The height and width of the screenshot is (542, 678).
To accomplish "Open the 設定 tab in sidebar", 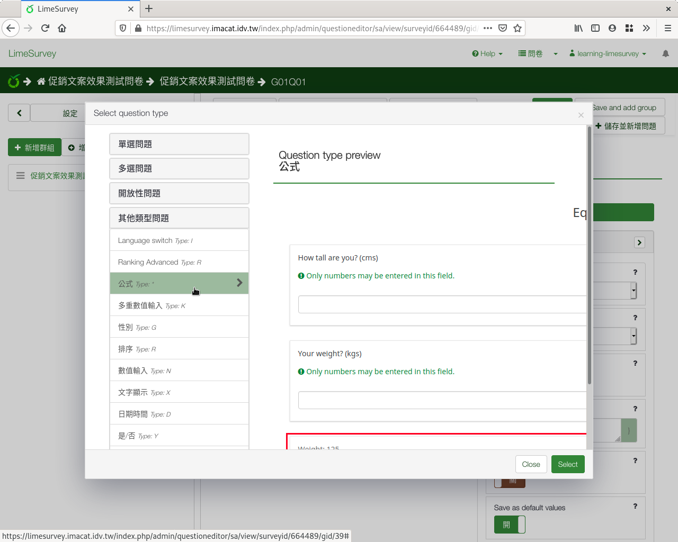I will 70,113.
